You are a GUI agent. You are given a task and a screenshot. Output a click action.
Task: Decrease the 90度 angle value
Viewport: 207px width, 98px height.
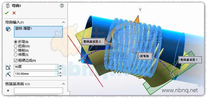(x=60, y=69)
